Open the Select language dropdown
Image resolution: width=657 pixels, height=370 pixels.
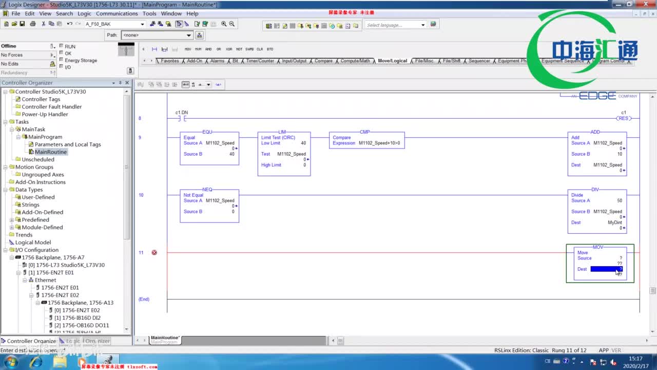click(423, 25)
